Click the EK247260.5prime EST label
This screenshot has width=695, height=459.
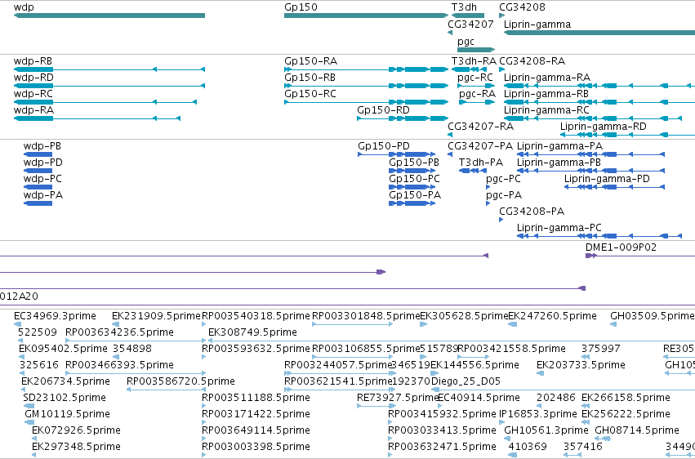552,317
